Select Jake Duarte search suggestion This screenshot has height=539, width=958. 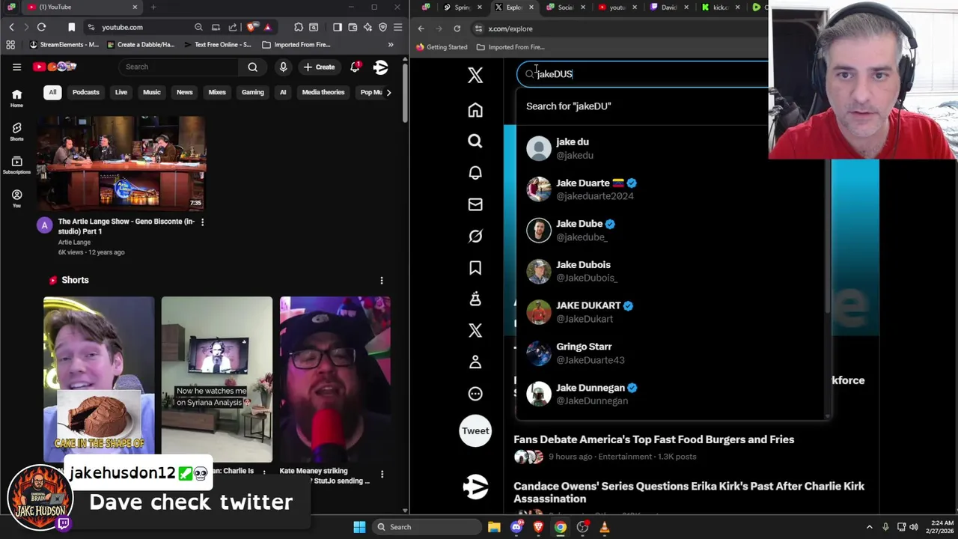(671, 189)
